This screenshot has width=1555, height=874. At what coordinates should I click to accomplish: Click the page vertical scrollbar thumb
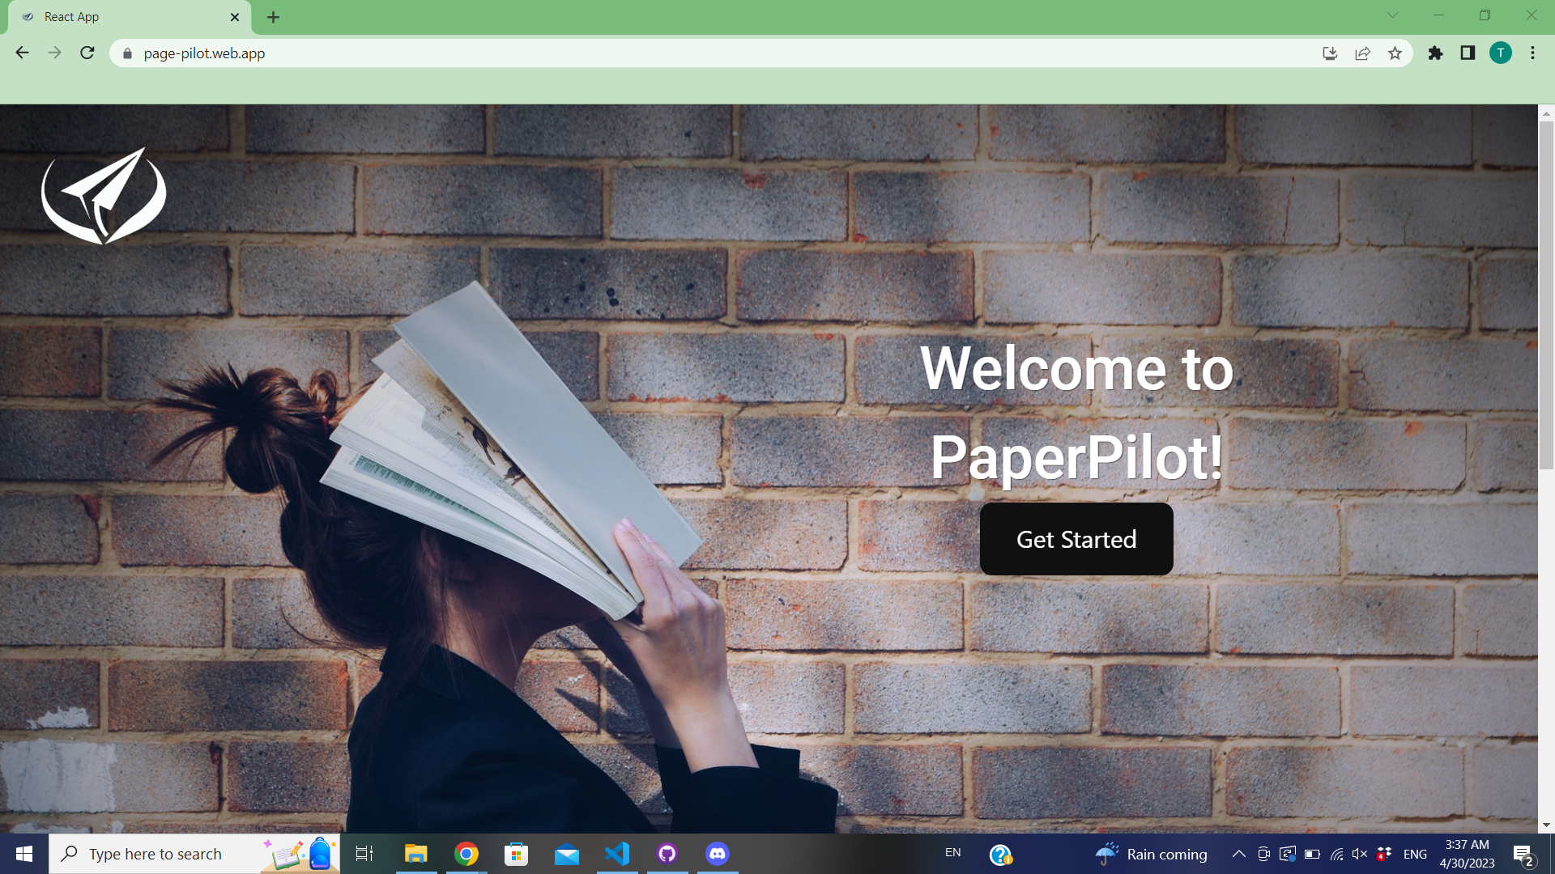1546,295
